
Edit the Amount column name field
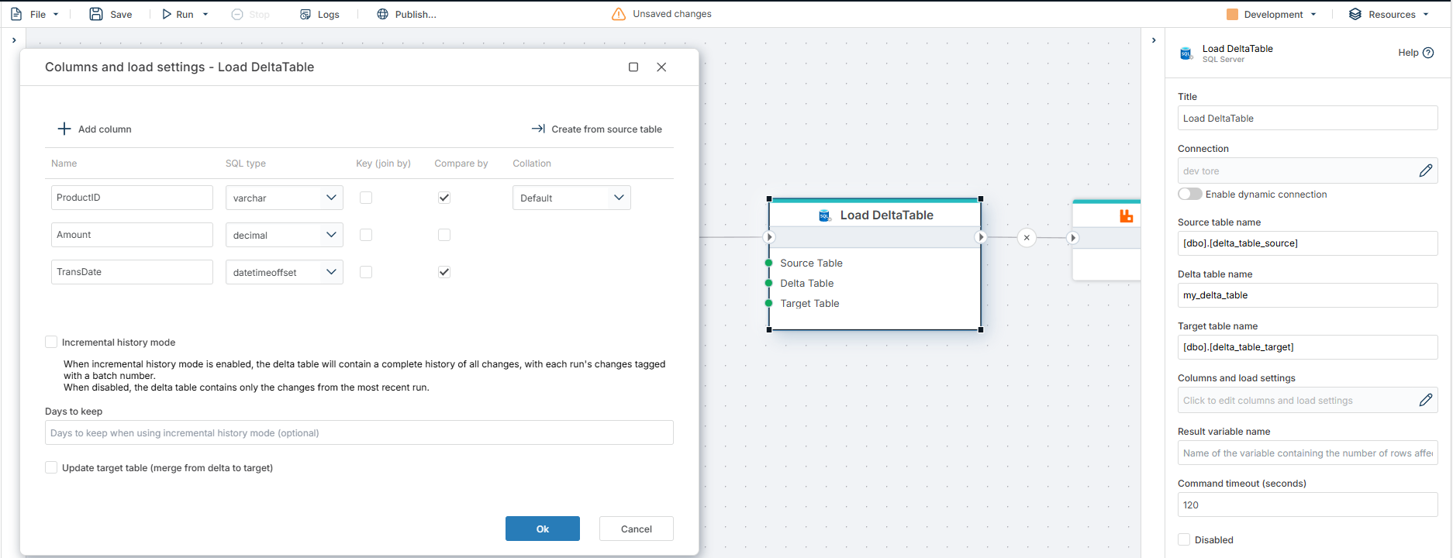(x=132, y=235)
